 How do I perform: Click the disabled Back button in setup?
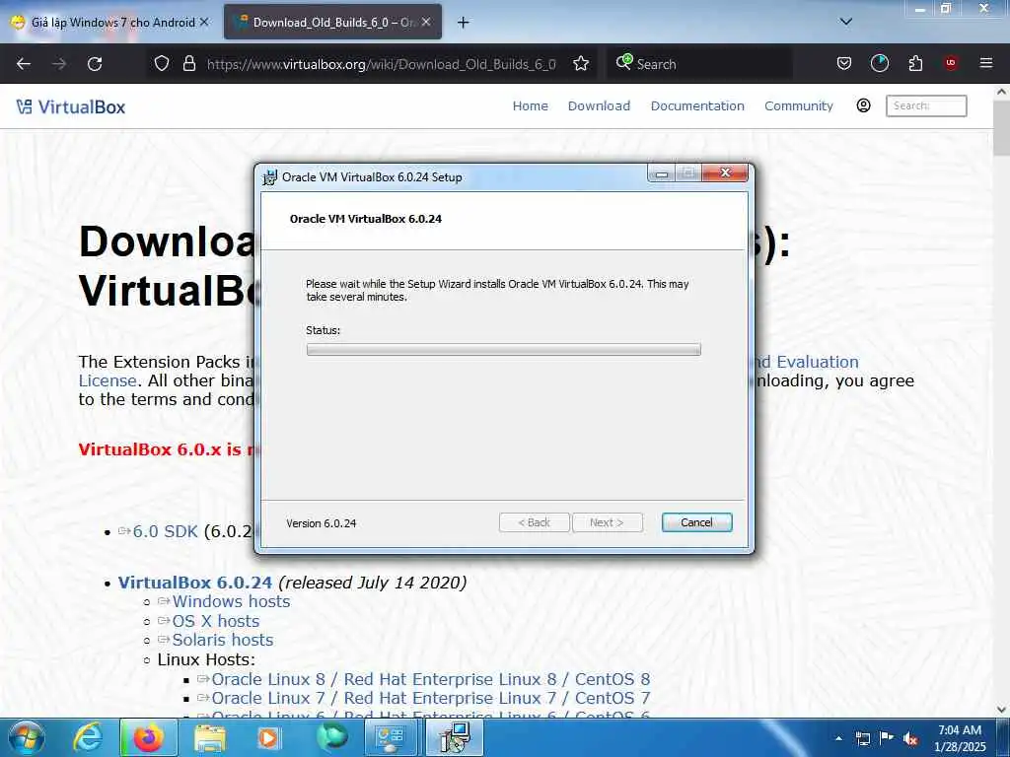click(x=534, y=522)
